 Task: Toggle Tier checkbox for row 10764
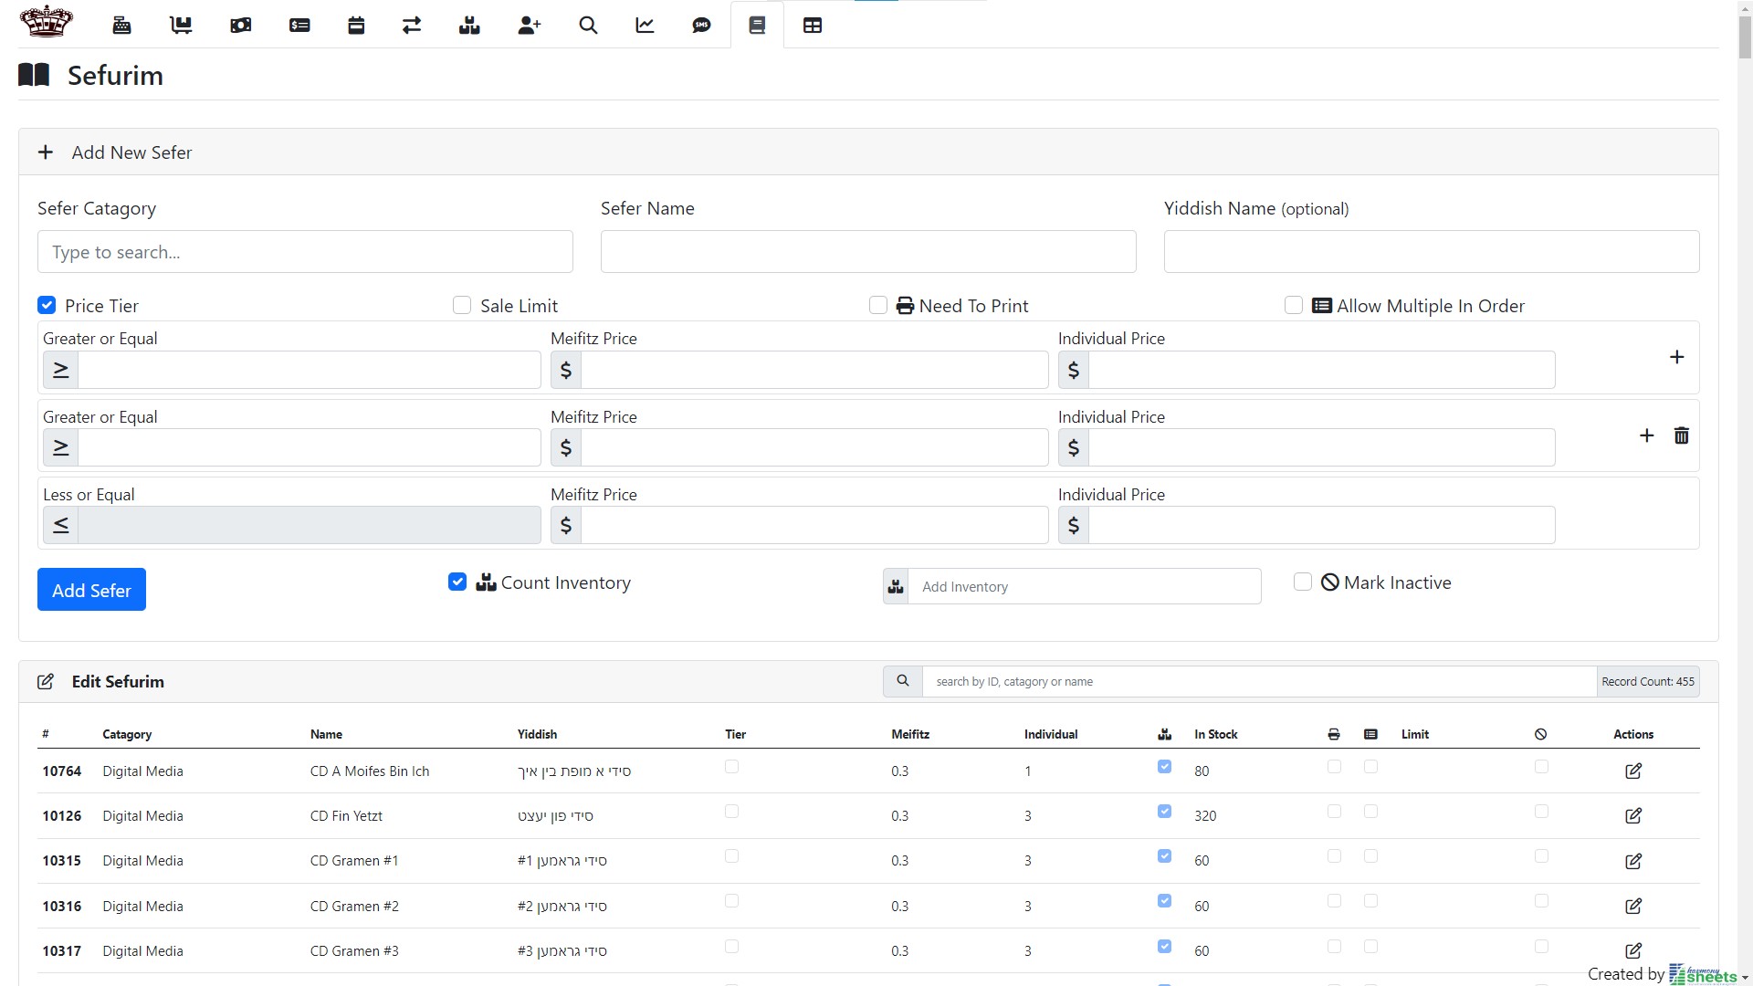731,767
